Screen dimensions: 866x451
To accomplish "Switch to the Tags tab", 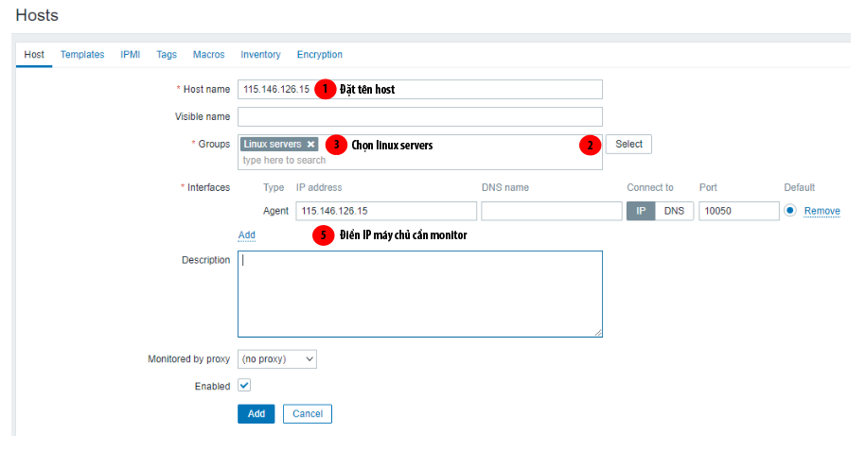I will [167, 55].
